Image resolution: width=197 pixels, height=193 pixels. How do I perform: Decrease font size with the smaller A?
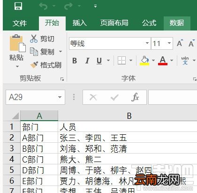click(x=191, y=43)
